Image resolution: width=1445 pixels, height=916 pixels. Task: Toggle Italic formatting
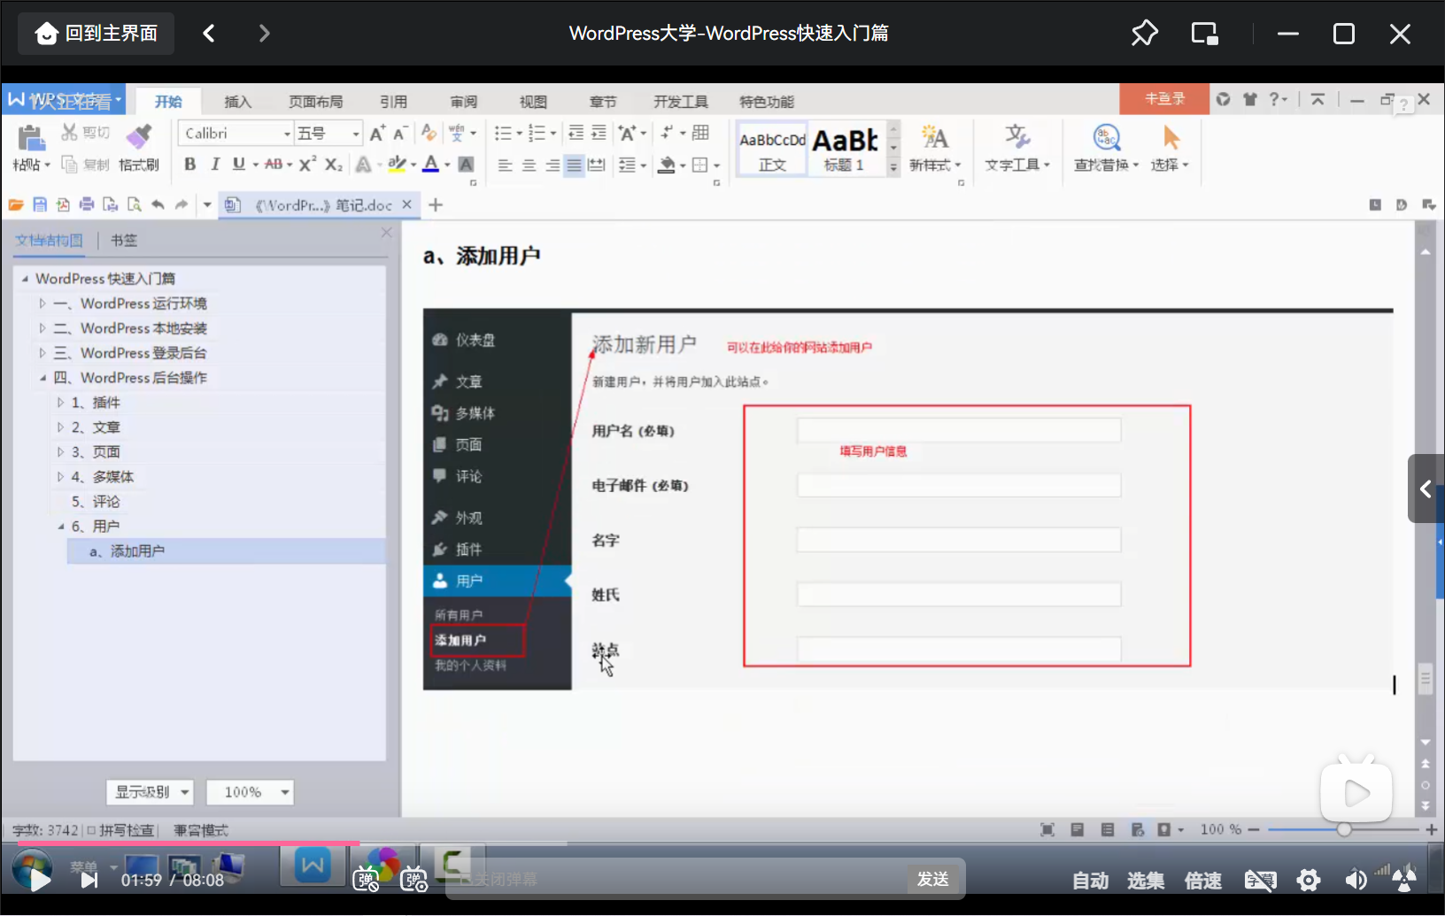tap(214, 164)
